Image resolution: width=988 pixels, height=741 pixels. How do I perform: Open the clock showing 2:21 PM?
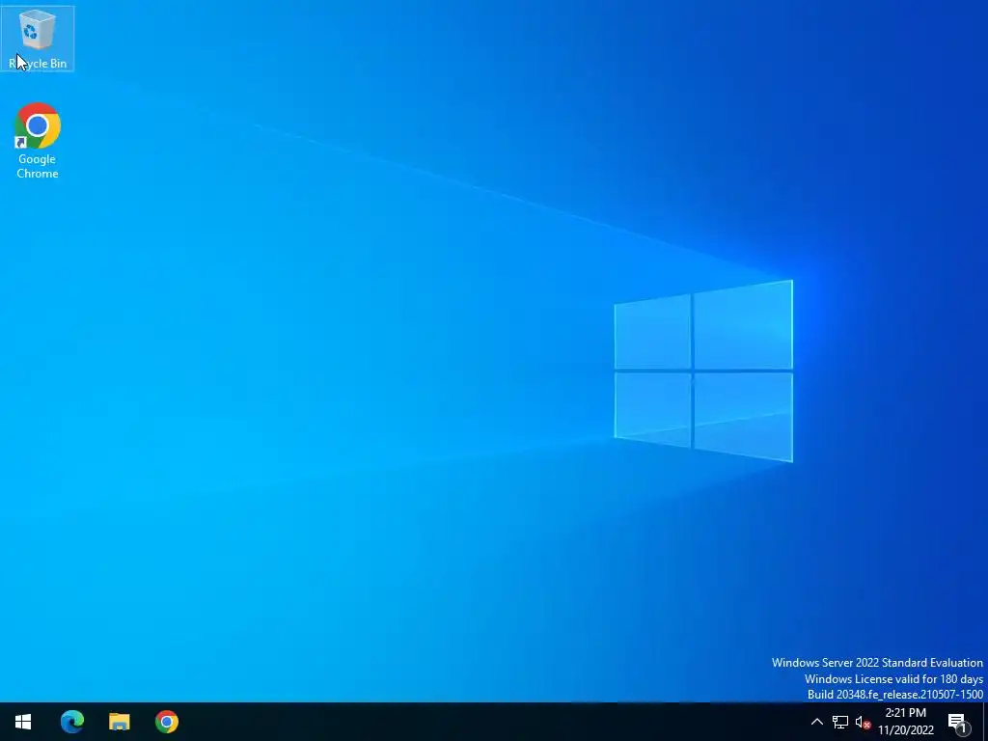tap(905, 722)
